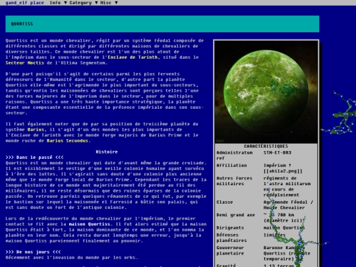Select the value STN-ET-BR3
The width and height of the screenshot is (356, 267).
[x=278, y=152]
